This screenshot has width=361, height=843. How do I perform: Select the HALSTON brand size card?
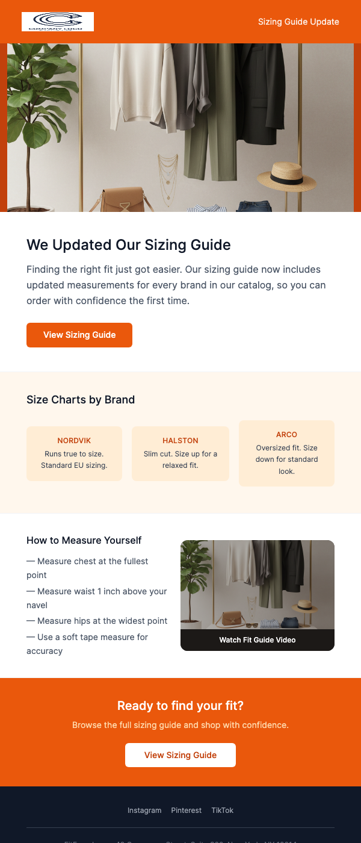click(180, 453)
